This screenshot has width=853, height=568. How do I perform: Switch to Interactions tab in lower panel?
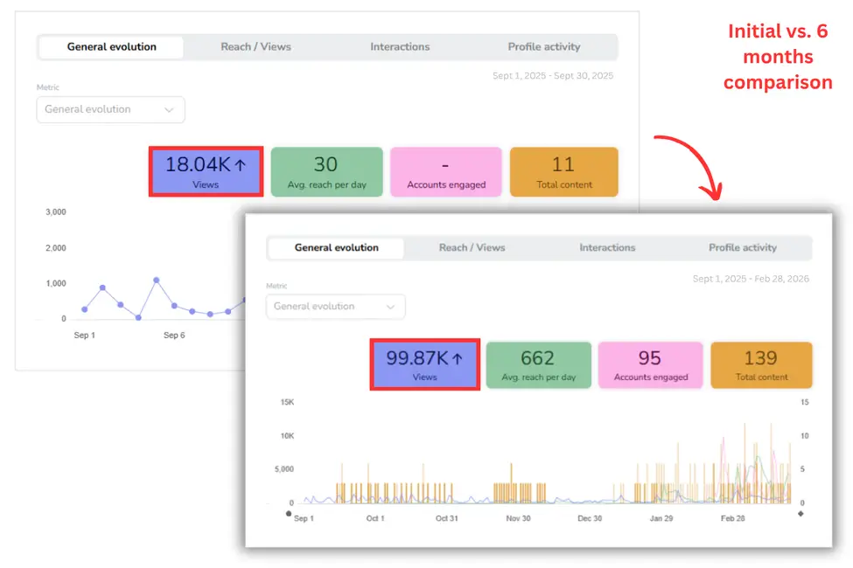(x=607, y=248)
